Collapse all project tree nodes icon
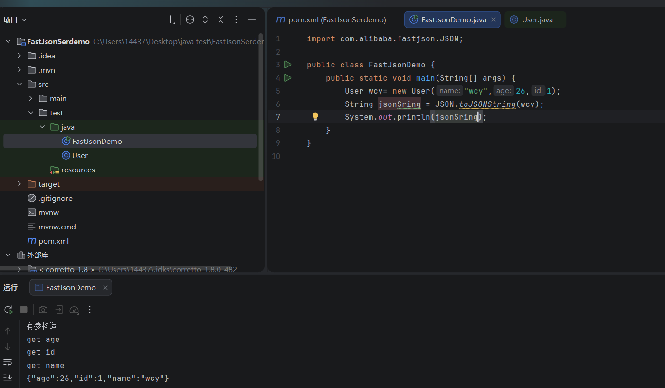Image resolution: width=665 pixels, height=388 pixels. pyautogui.click(x=221, y=19)
